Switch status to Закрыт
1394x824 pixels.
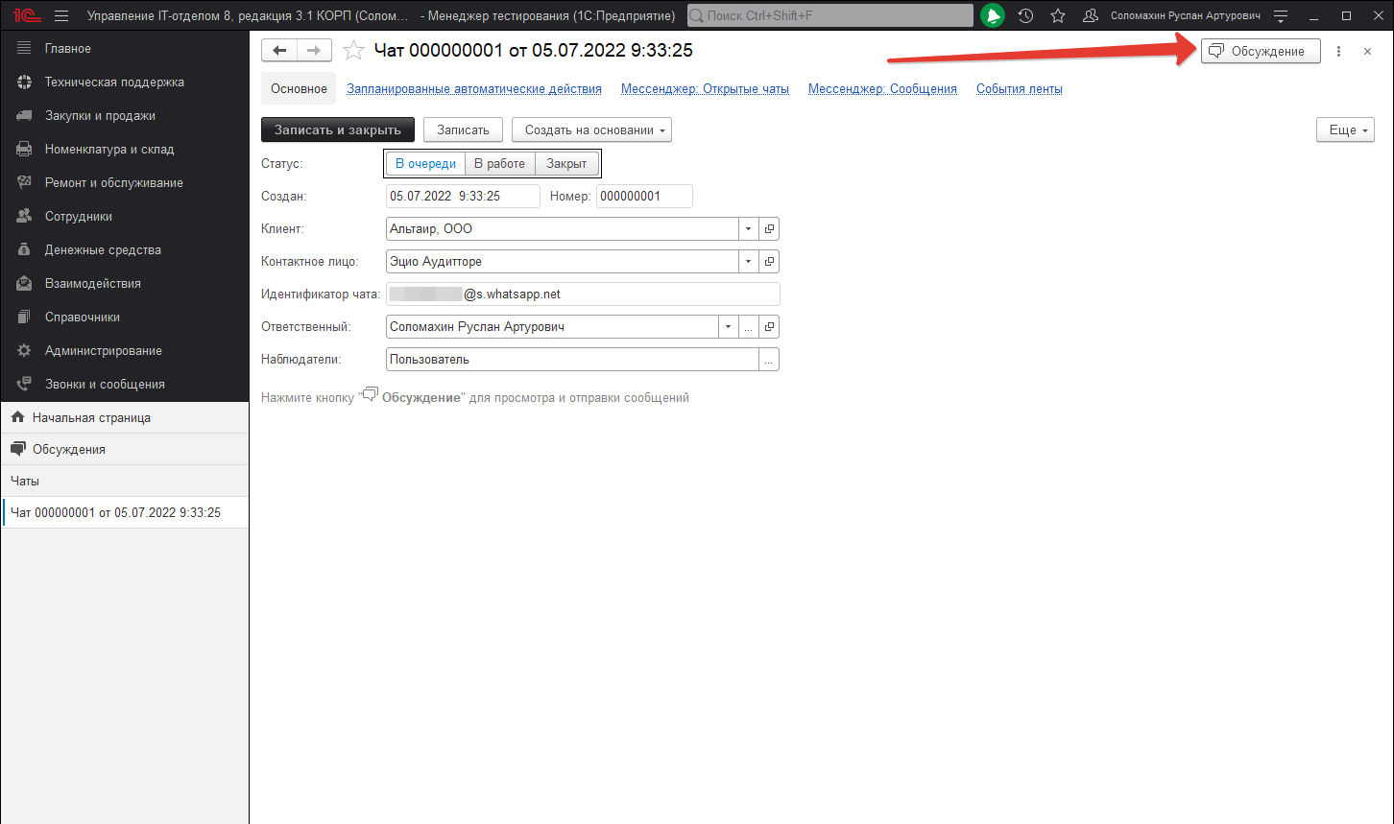pyautogui.click(x=565, y=163)
